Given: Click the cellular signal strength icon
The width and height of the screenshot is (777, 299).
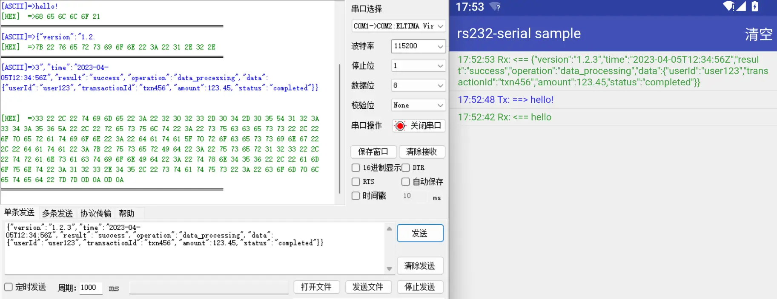Looking at the screenshot, I should (x=741, y=6).
